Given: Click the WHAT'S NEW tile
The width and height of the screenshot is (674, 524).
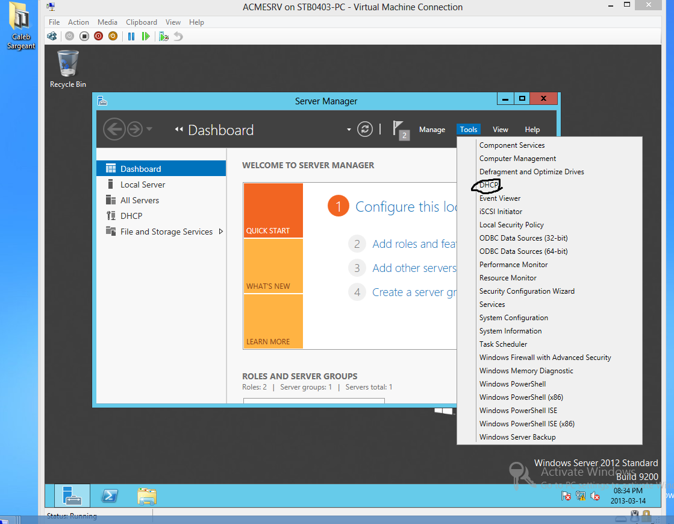Looking at the screenshot, I should (x=273, y=266).
